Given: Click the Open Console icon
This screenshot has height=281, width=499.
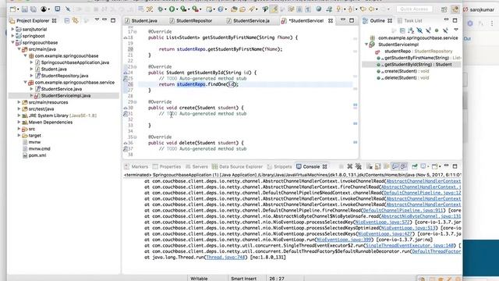Looking at the screenshot, I should point(435,166).
